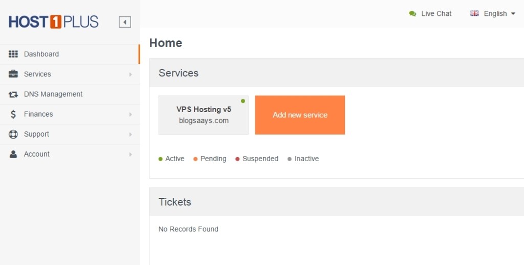Select the Dashboard menu item

[70, 54]
